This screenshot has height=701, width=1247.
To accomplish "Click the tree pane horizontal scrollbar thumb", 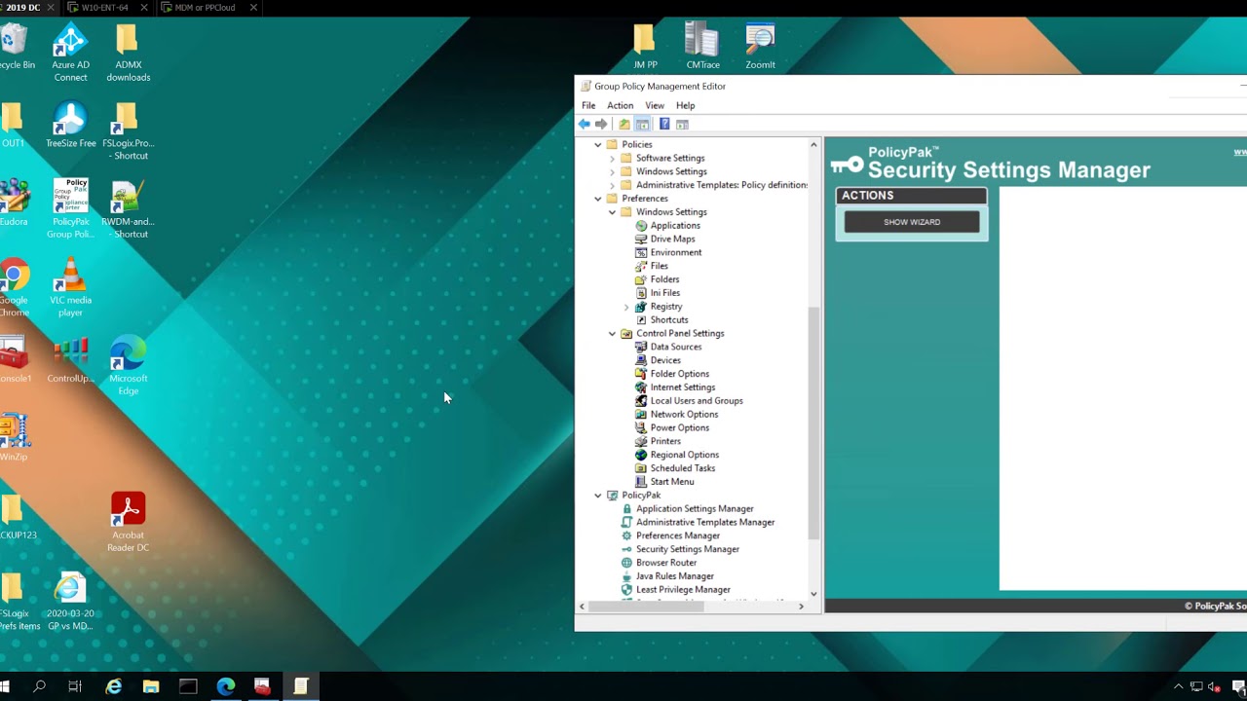I will 646,607.
